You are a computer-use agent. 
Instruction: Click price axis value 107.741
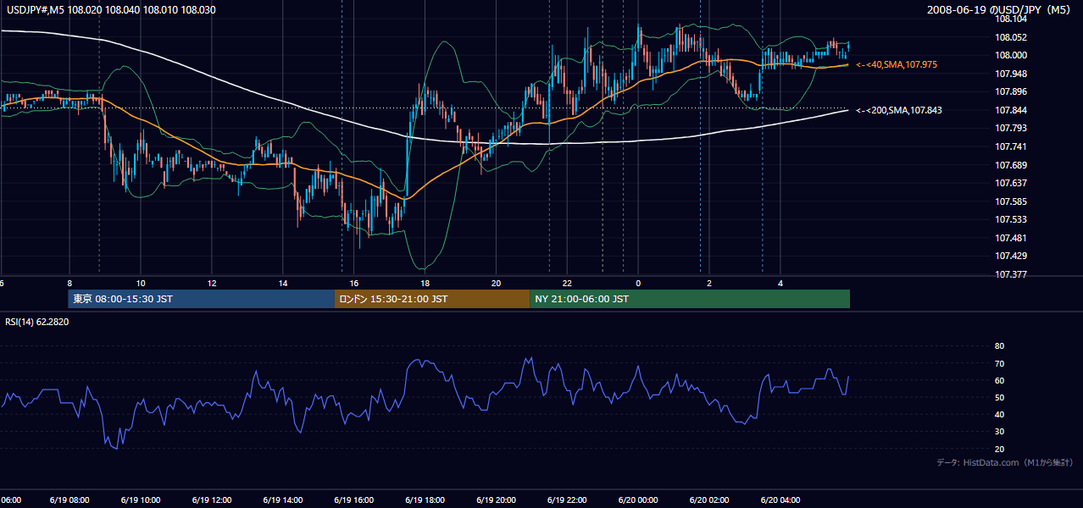(x=1010, y=146)
